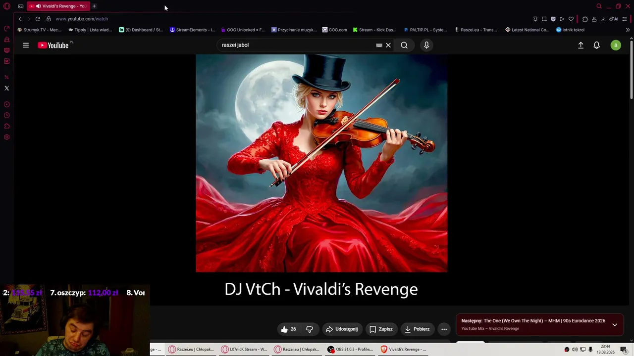Open the GX Cleaner sidebar icon
Viewport: 634px width, 356px height.
tap(7, 40)
